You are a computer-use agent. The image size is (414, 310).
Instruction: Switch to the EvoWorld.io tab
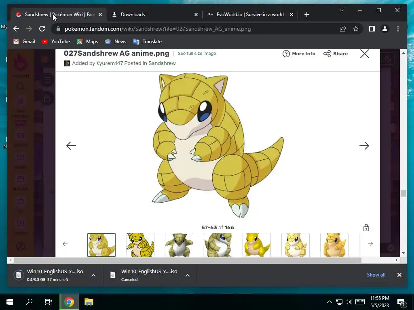[250, 15]
